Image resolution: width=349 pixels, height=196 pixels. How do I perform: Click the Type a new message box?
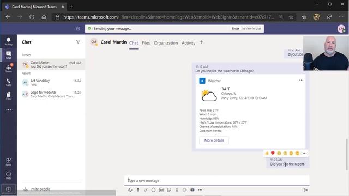pos(217,180)
